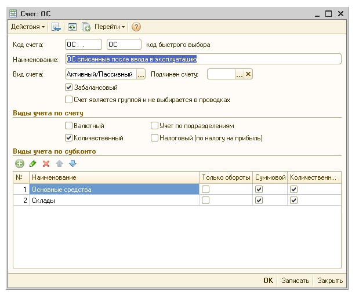Click the Наименование text field
Image resolution: width=359 pixels, height=298 pixels.
pyautogui.click(x=203, y=59)
